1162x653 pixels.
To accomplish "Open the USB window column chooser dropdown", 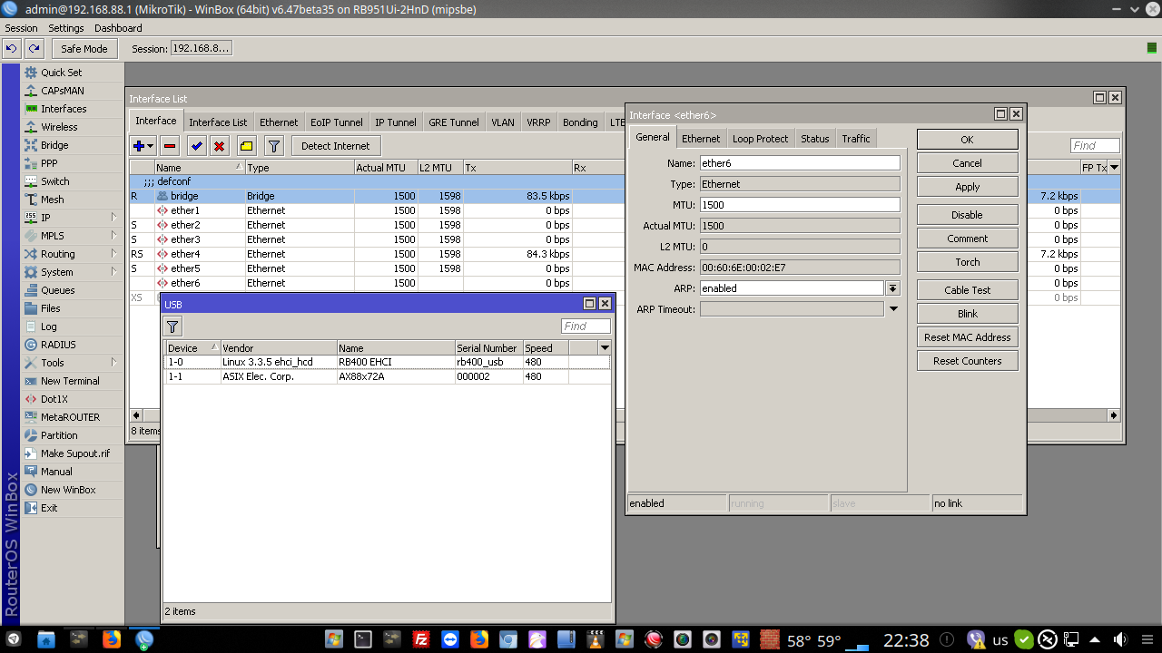I will (x=605, y=347).
